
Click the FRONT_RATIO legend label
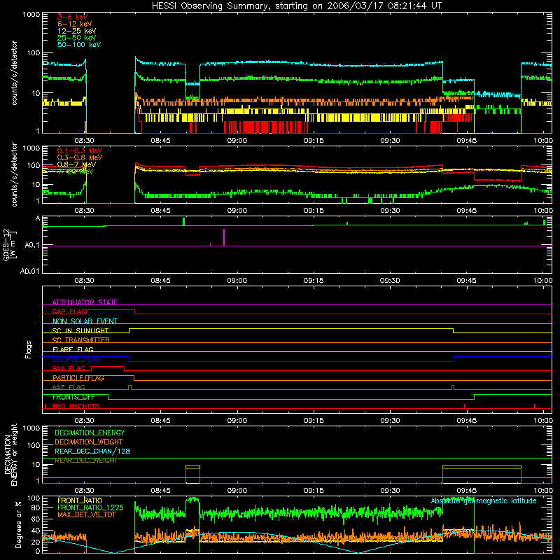[x=80, y=500]
